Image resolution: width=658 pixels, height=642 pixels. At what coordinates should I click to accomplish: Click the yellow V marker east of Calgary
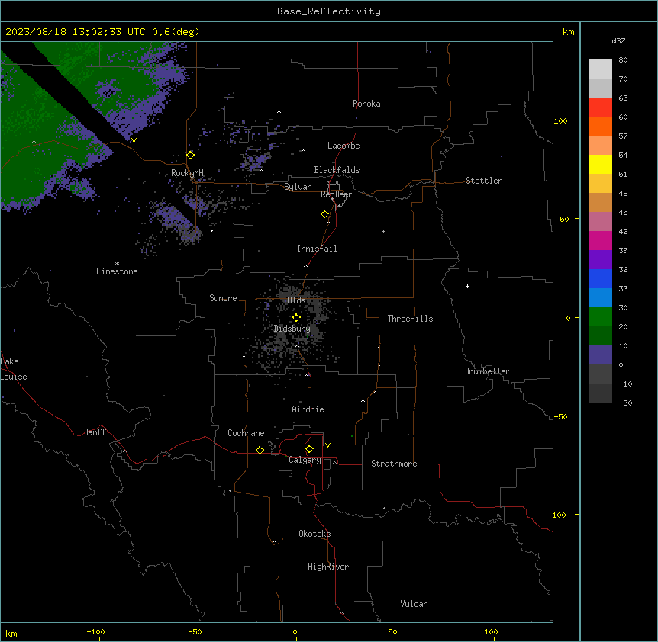(x=327, y=445)
